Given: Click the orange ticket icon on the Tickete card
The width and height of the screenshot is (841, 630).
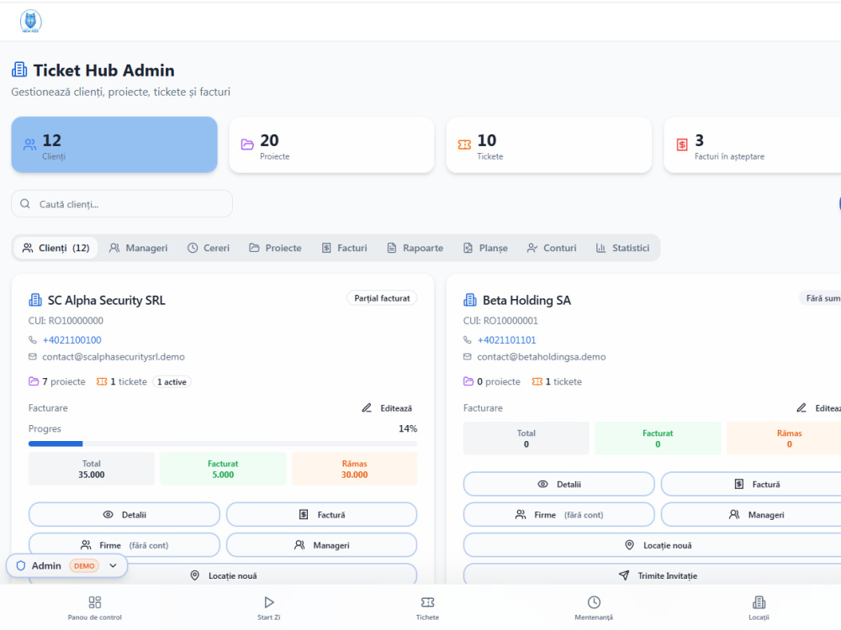Looking at the screenshot, I should coord(464,144).
